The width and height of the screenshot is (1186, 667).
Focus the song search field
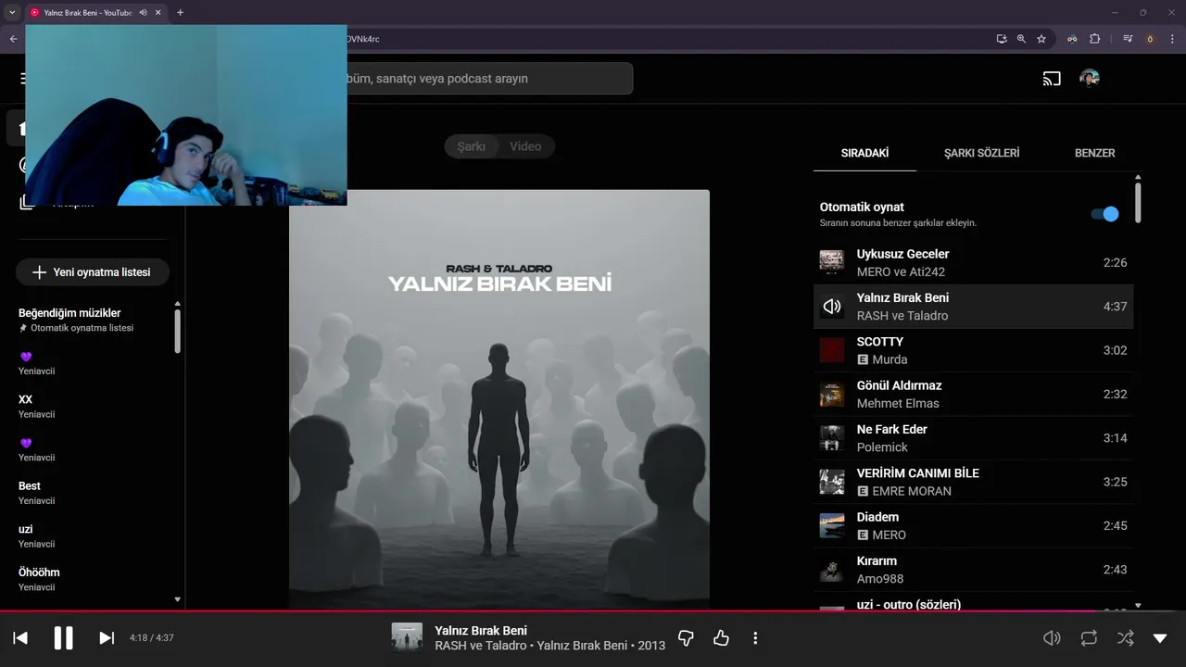click(x=489, y=79)
